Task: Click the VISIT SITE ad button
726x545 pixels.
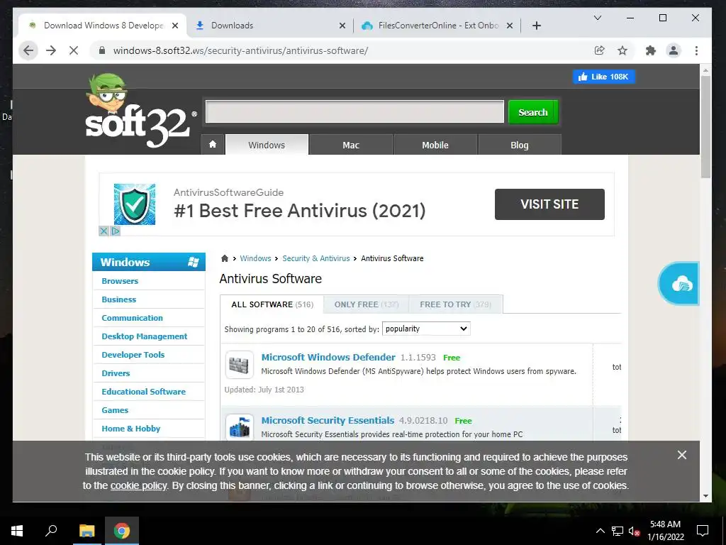Action: pyautogui.click(x=549, y=204)
